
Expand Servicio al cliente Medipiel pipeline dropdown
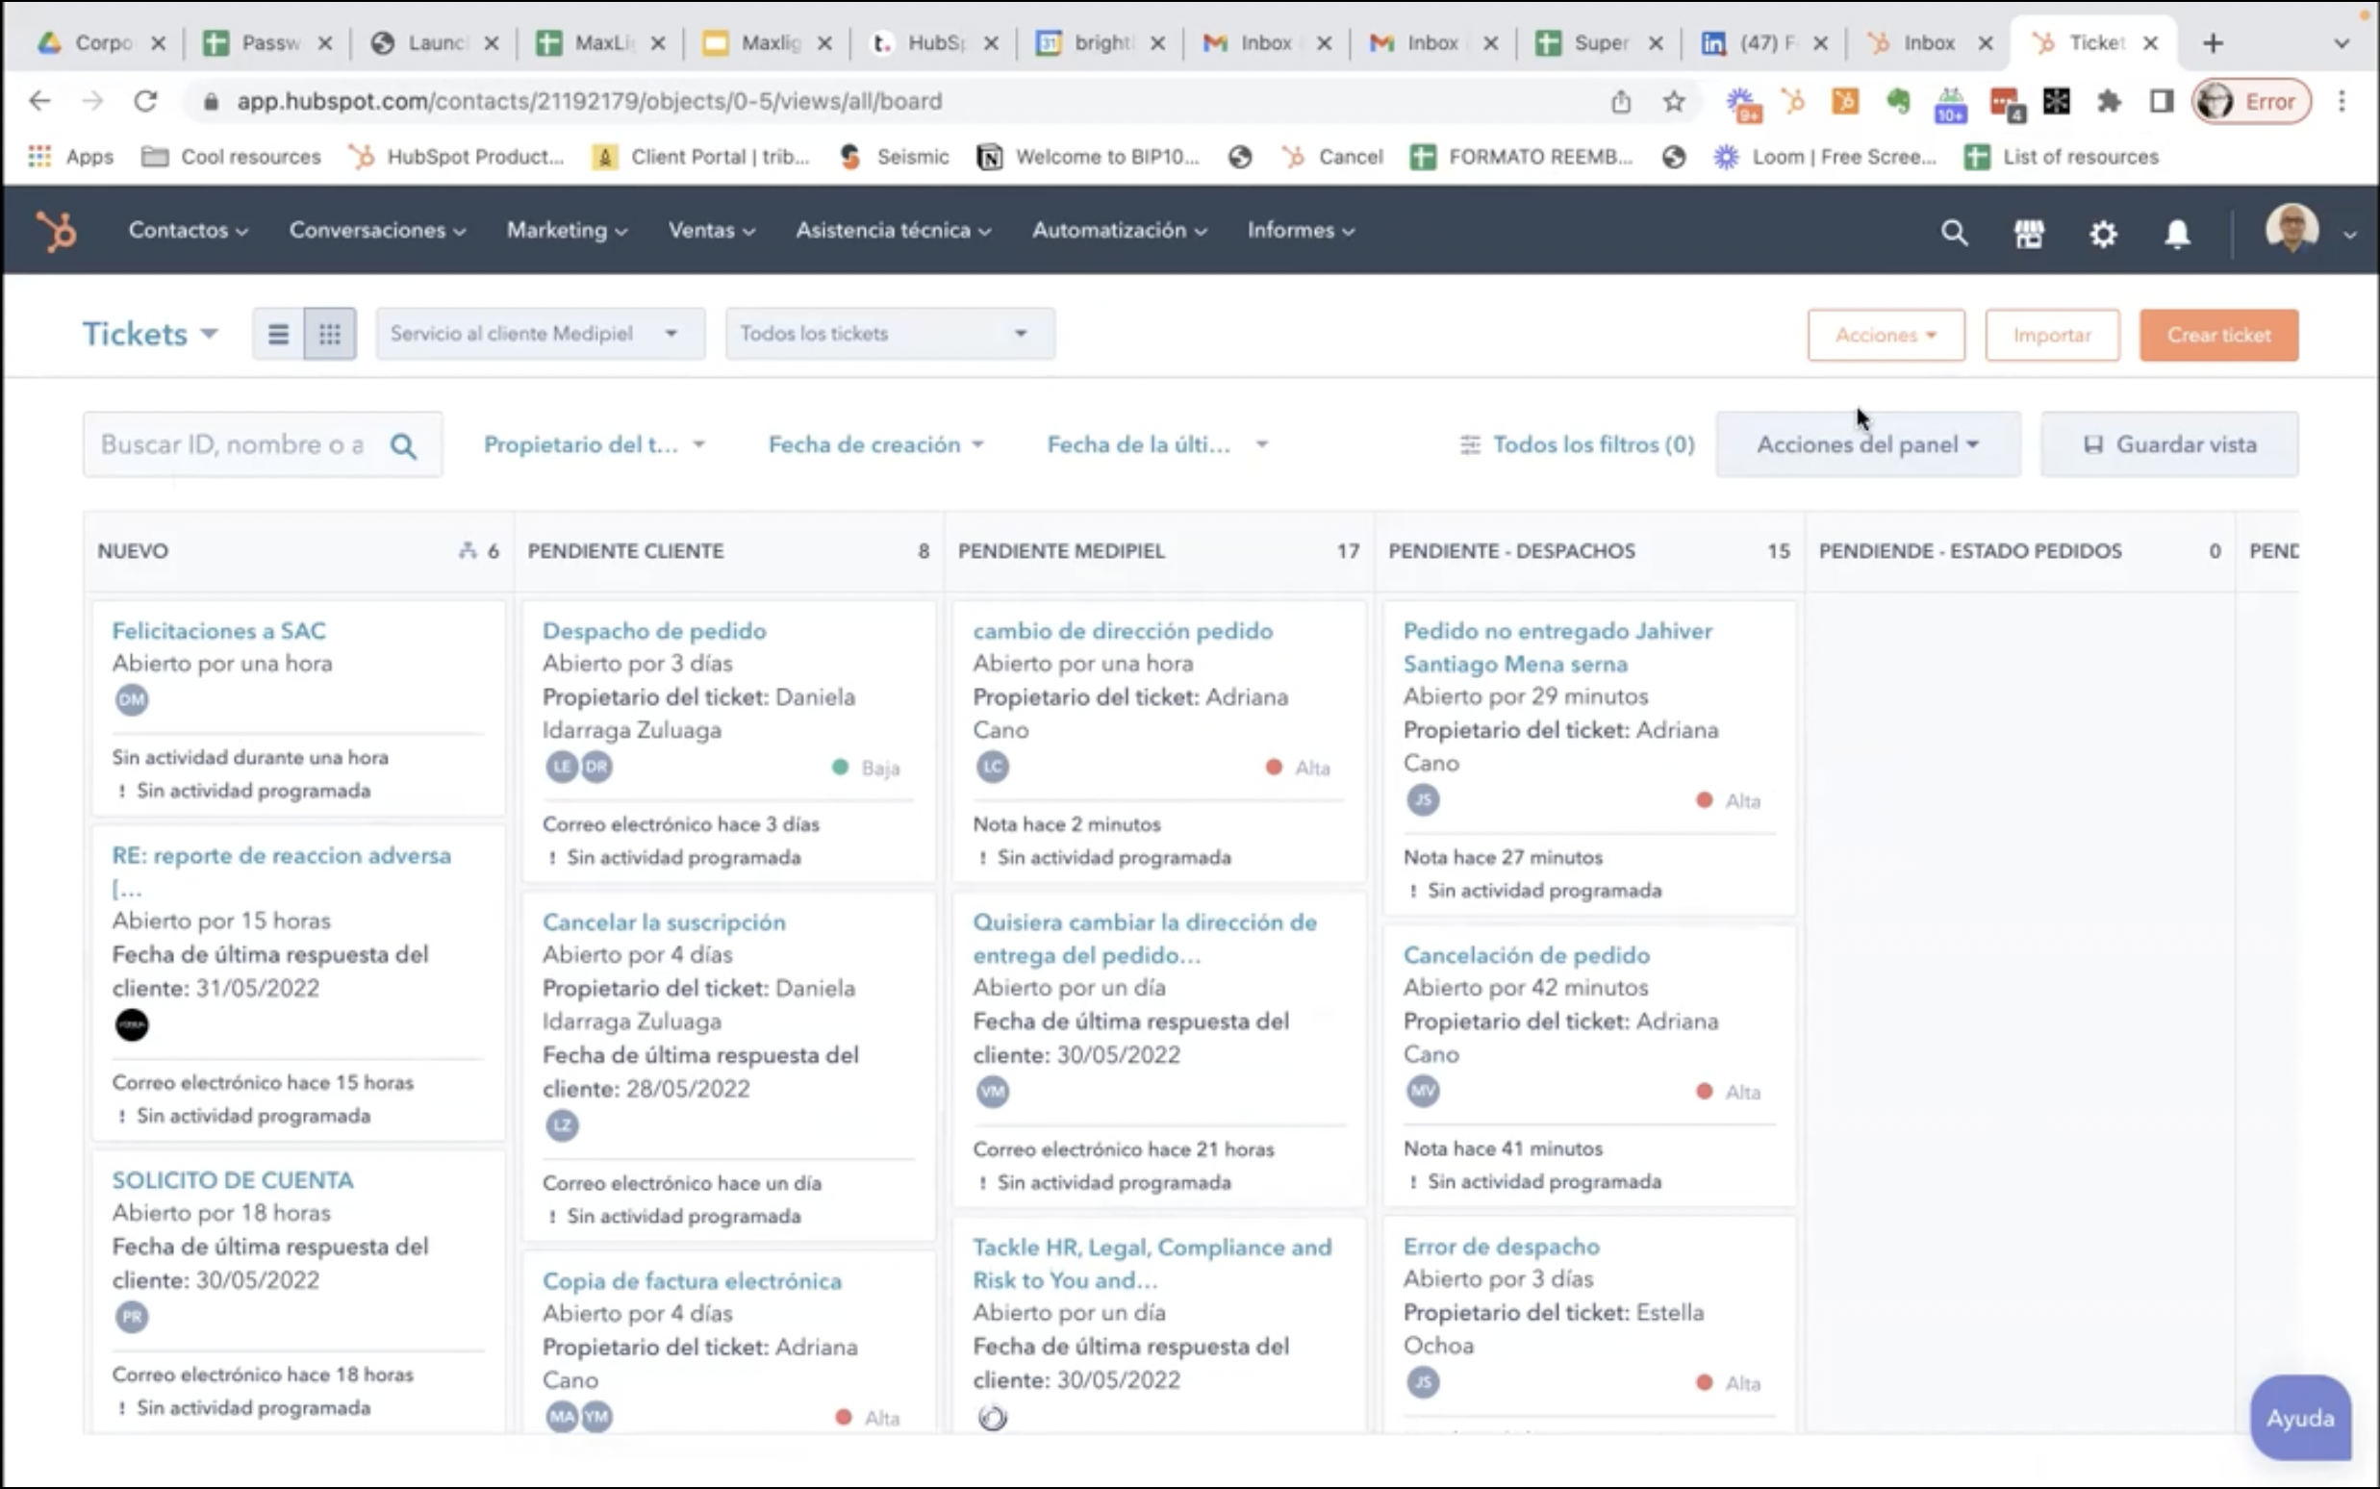[540, 334]
